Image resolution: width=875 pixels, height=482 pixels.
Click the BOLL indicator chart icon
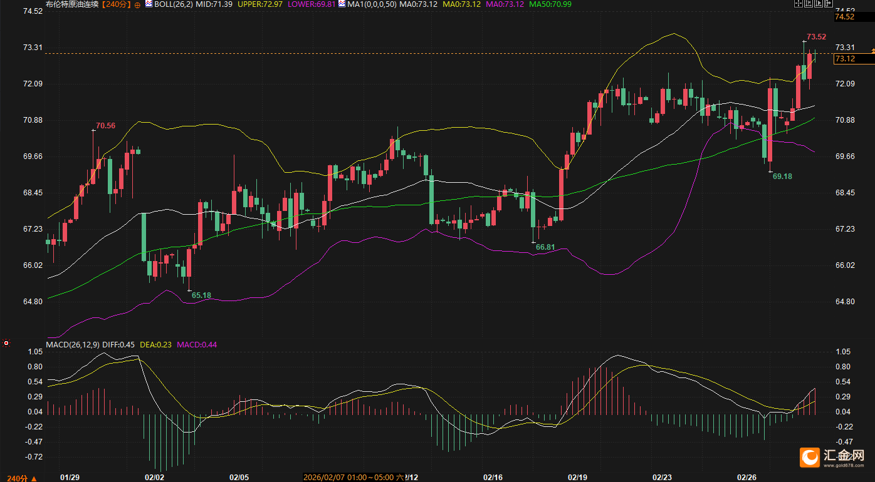pyautogui.click(x=149, y=4)
